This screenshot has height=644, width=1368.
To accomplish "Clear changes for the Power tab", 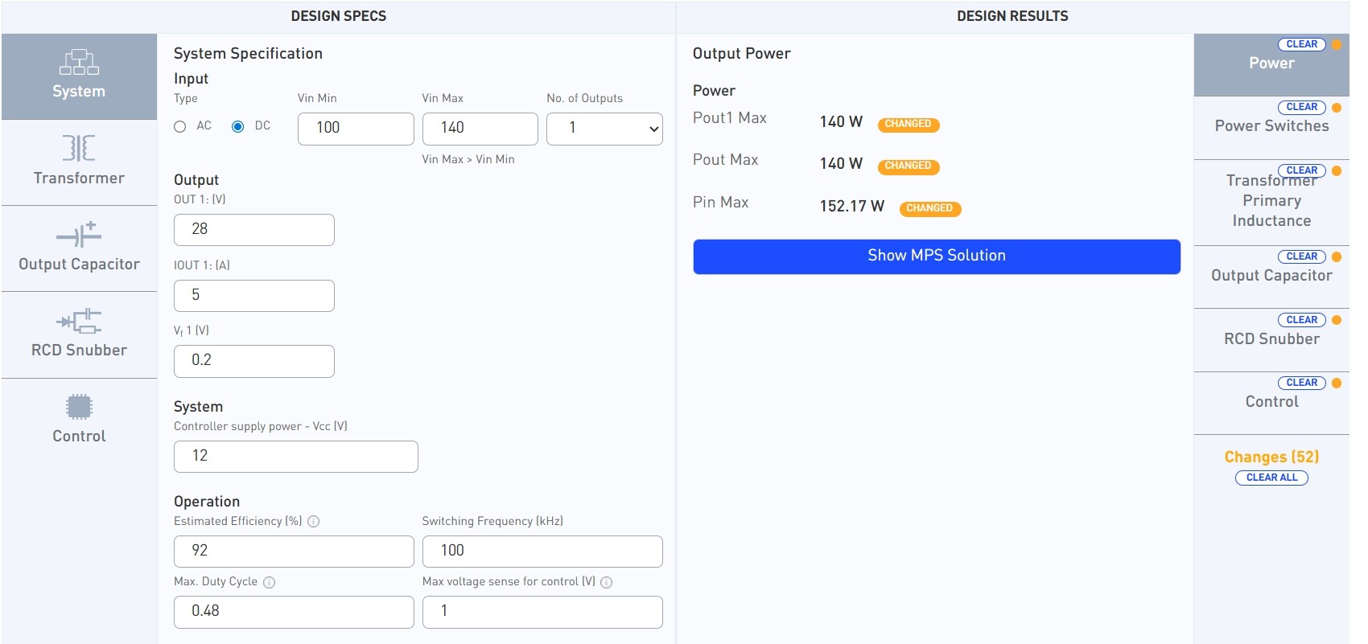I will click(x=1300, y=44).
